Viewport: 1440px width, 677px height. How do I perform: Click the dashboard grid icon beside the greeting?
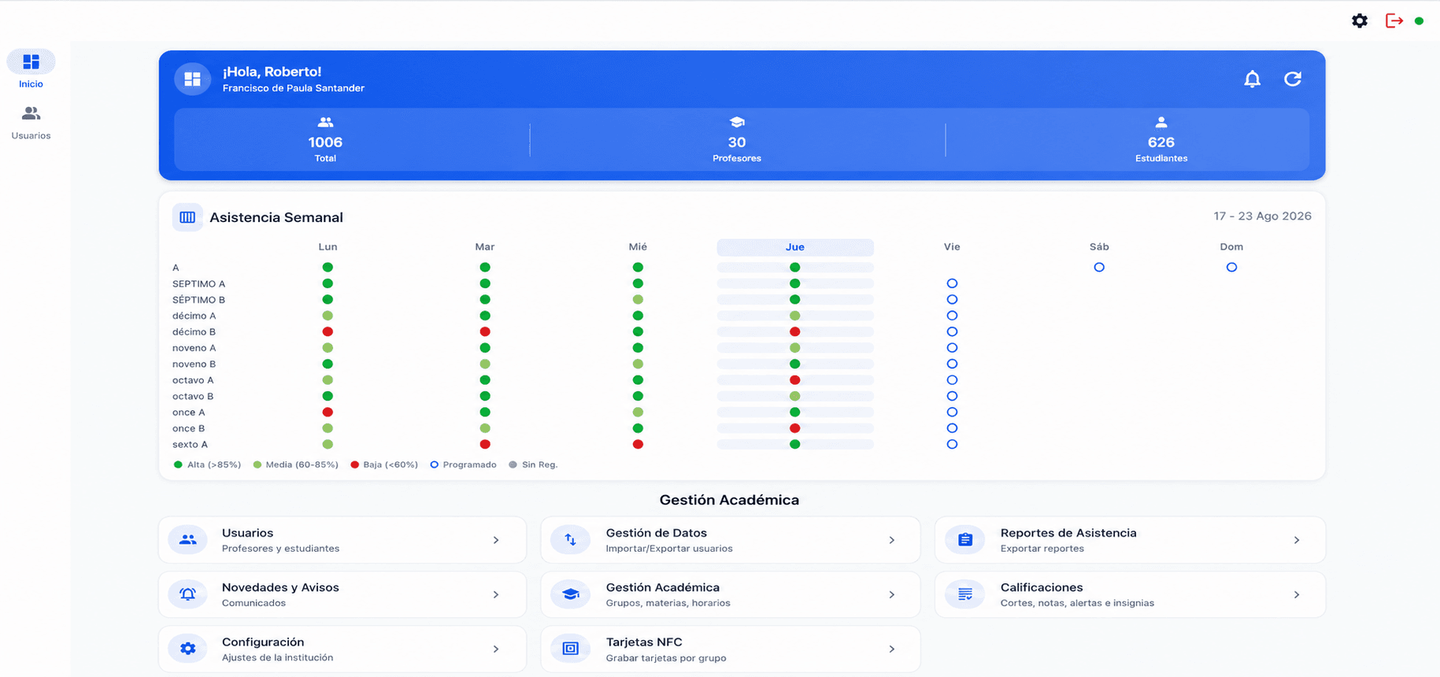pyautogui.click(x=193, y=79)
